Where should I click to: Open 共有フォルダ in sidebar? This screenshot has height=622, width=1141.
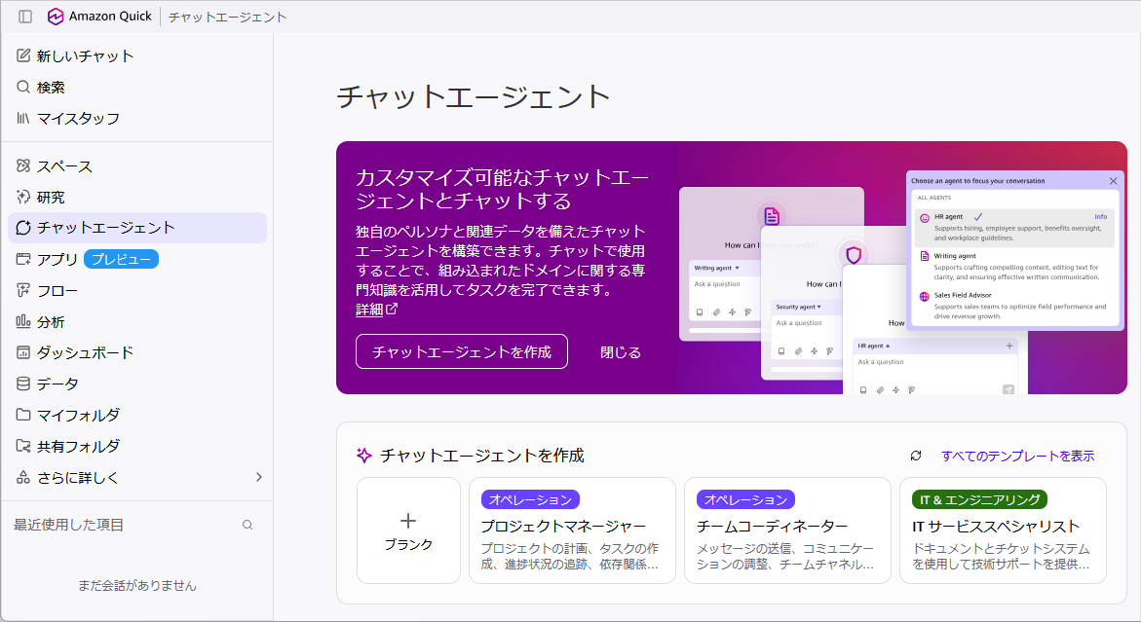[x=137, y=446]
